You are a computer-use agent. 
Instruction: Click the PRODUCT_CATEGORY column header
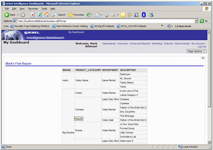pos(88,70)
